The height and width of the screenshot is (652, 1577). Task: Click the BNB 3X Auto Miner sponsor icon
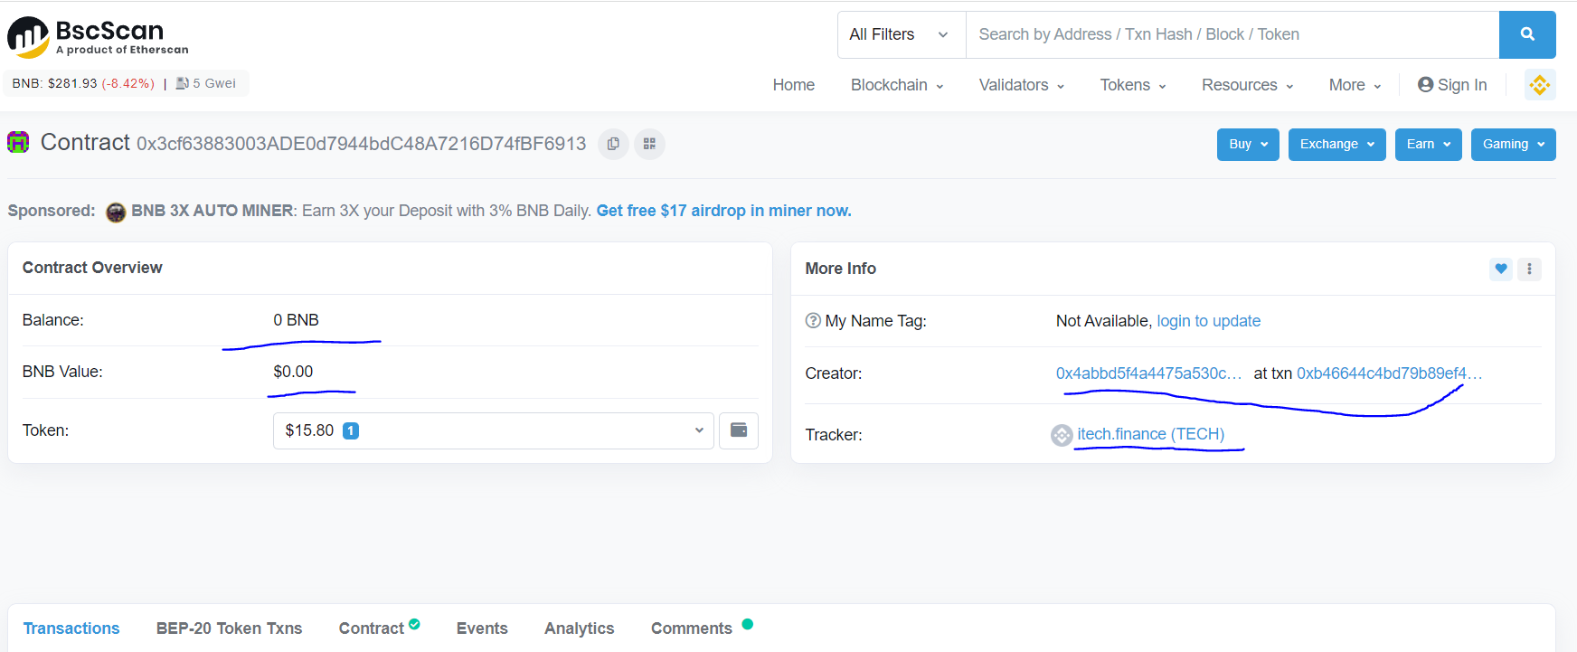point(116,212)
